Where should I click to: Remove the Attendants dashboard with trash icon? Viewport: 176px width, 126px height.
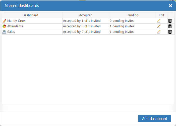coord(170,26)
